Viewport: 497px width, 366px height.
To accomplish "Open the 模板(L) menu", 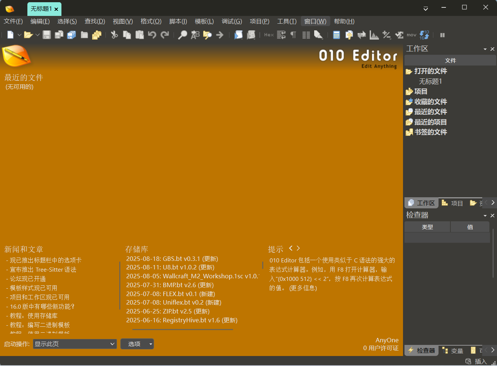I will (204, 21).
